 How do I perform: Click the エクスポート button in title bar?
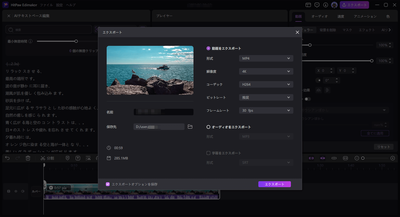pos(354,5)
